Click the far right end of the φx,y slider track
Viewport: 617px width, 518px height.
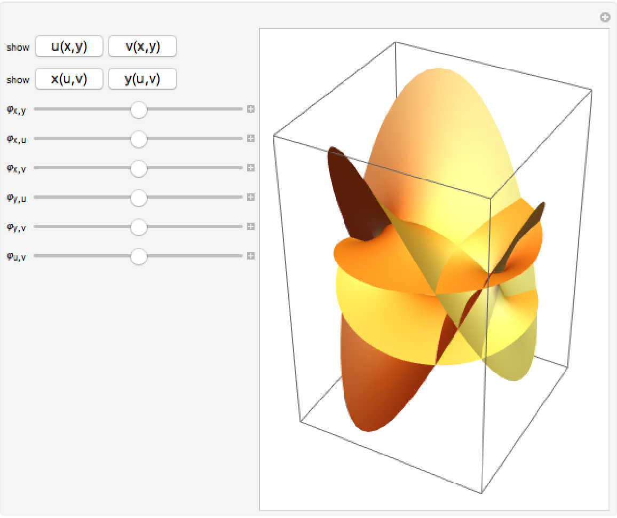(x=241, y=109)
